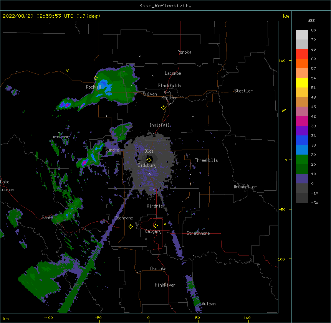Click the Innisfail label

tap(160, 125)
